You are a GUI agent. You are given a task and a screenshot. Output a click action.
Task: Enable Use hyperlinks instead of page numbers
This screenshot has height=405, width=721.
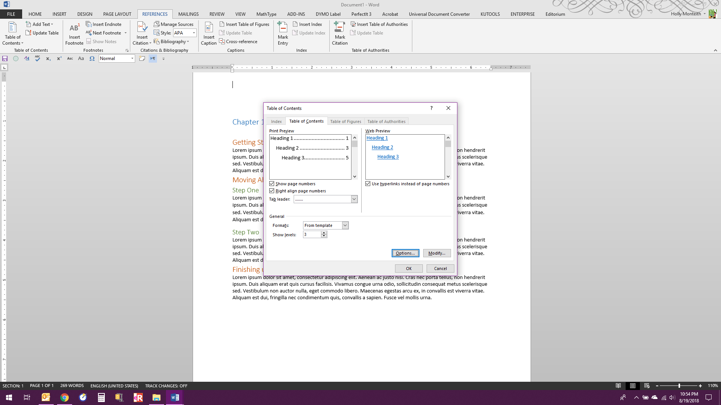tap(367, 183)
